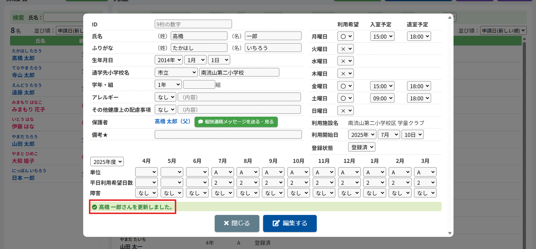Expand the 登録状態 registration status dropdown
The height and width of the screenshot is (249, 536).
point(362,147)
